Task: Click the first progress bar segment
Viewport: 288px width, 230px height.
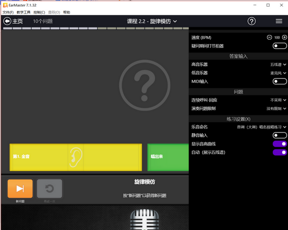Action: pyautogui.click(x=8, y=28)
